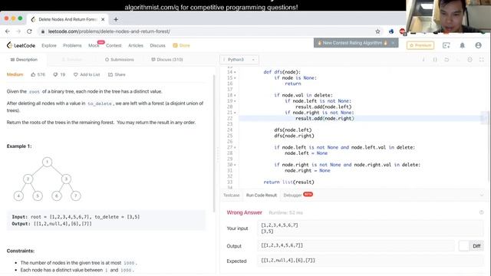Click the Example 1 tree diagram image
The width and height of the screenshot is (491, 276).
point(47,179)
